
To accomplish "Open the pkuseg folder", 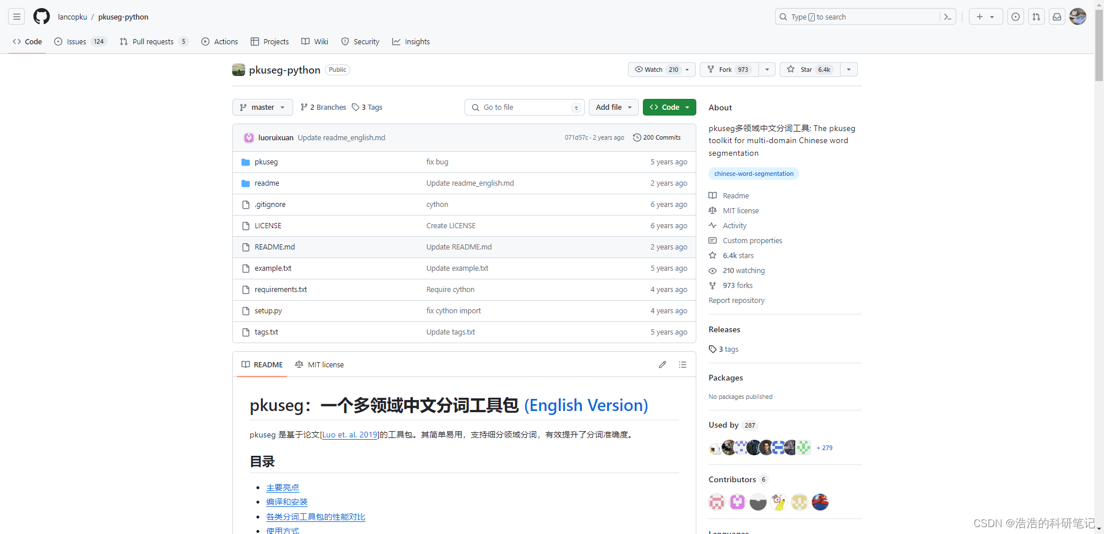I will pos(266,162).
